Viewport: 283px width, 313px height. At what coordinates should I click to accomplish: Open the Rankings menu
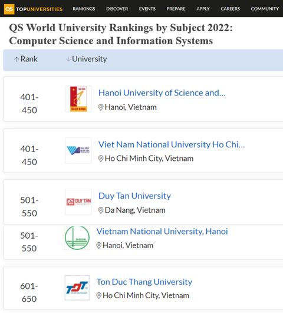click(84, 9)
